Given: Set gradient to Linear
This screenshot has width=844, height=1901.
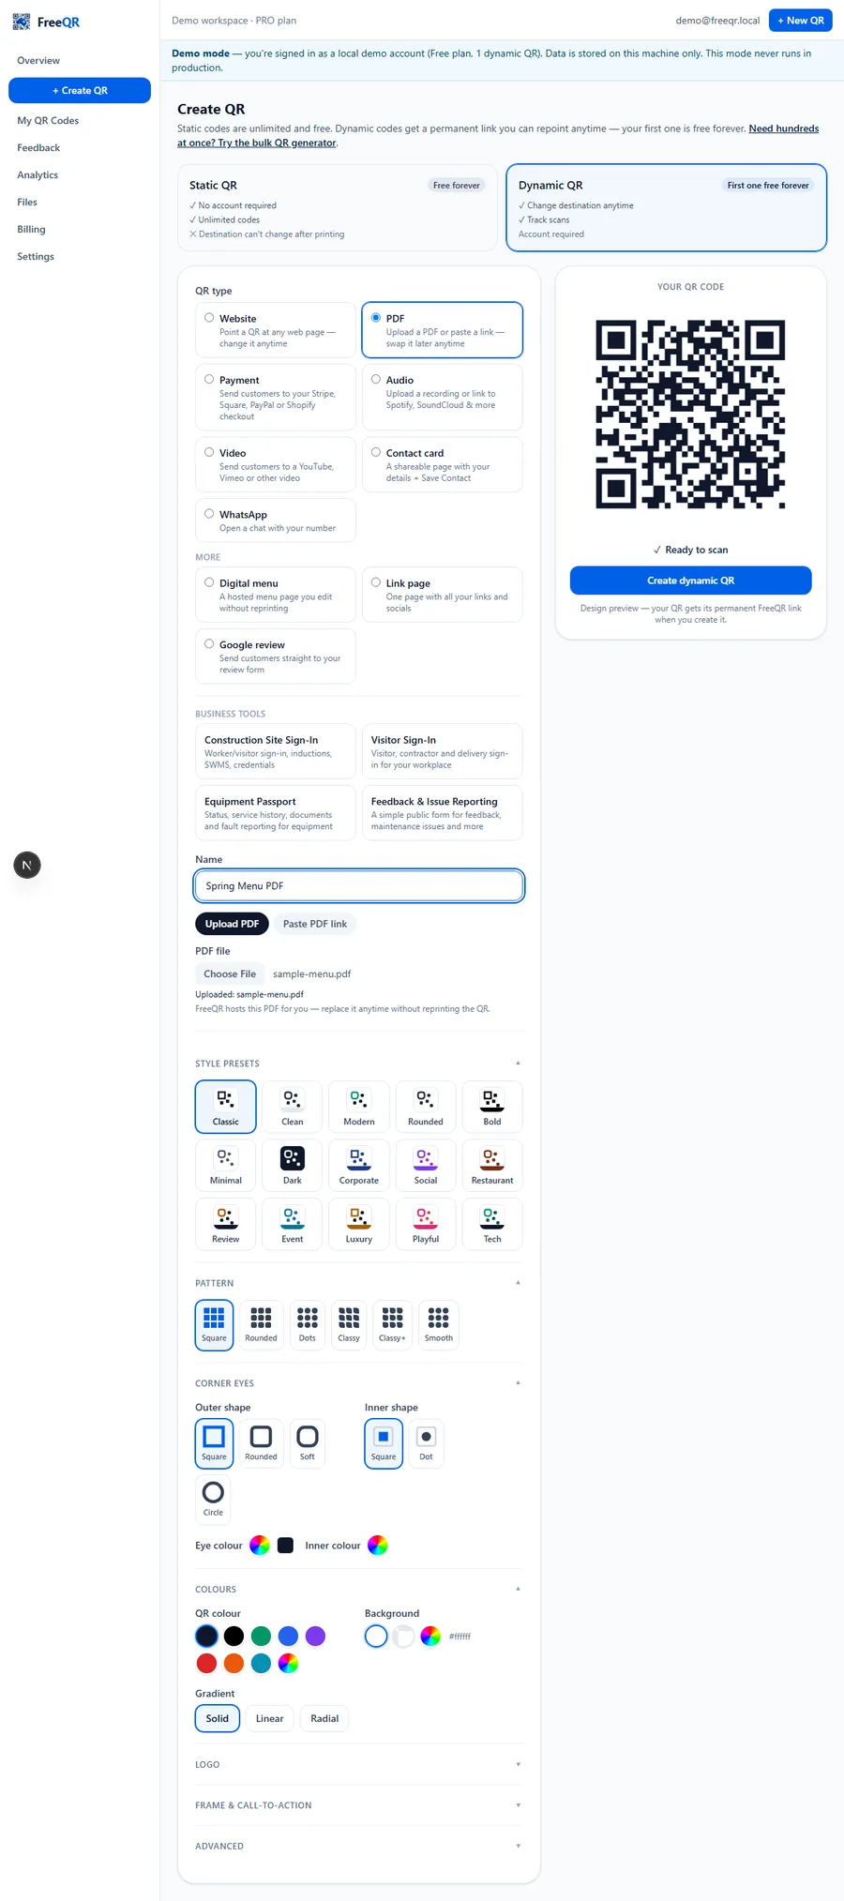Looking at the screenshot, I should [x=269, y=1718].
